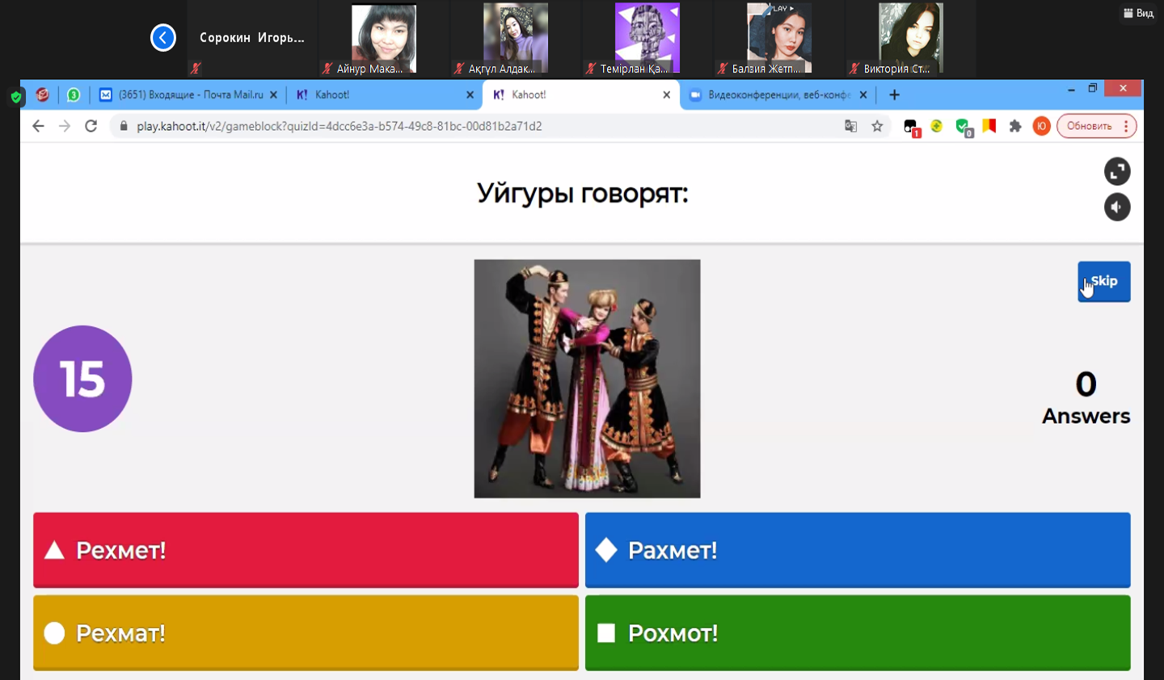The image size is (1164, 680).
Task: Open a new browser tab
Action: 894,95
